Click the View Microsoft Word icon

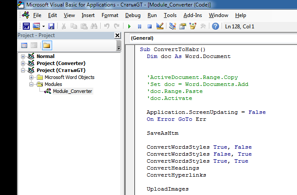[26, 26]
